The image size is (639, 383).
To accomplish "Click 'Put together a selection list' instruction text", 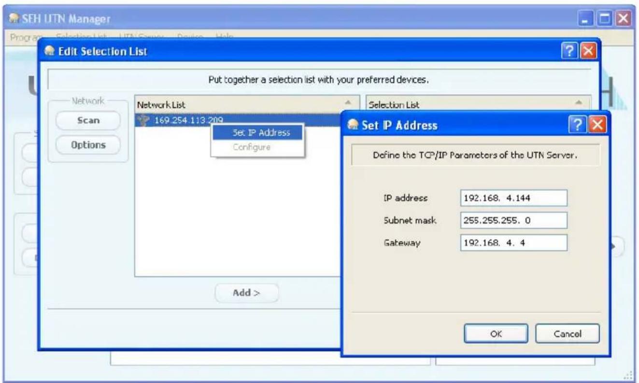I will tap(319, 80).
